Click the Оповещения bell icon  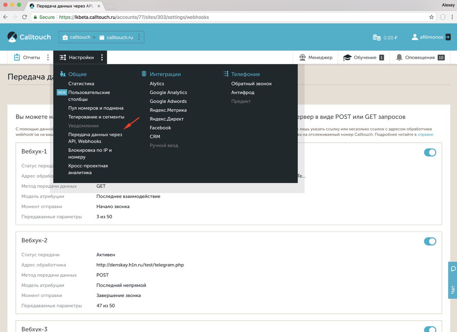pos(399,57)
